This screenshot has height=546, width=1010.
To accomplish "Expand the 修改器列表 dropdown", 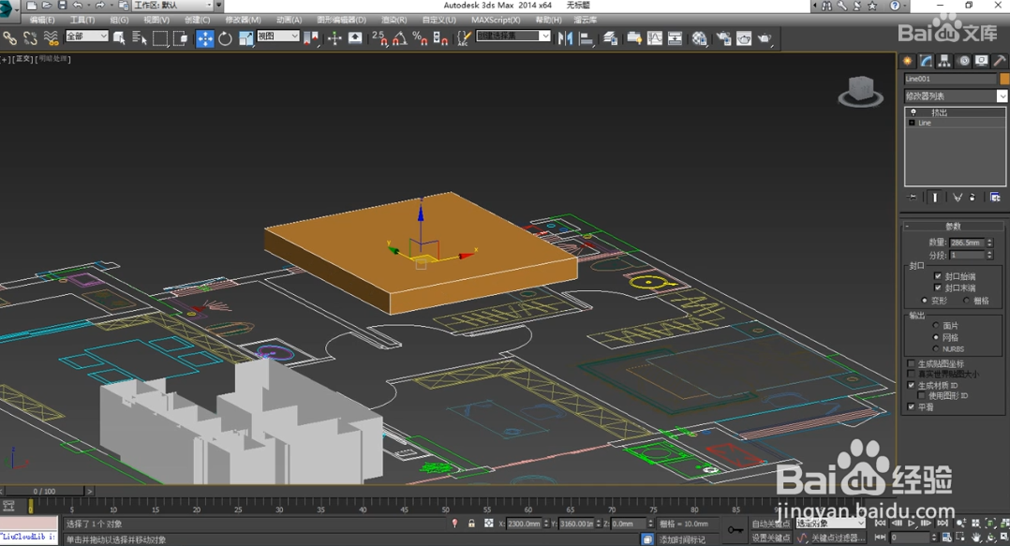I will (x=1002, y=96).
